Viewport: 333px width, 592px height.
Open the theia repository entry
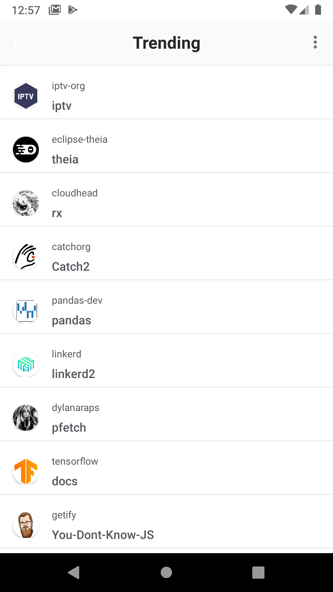[x=166, y=149]
